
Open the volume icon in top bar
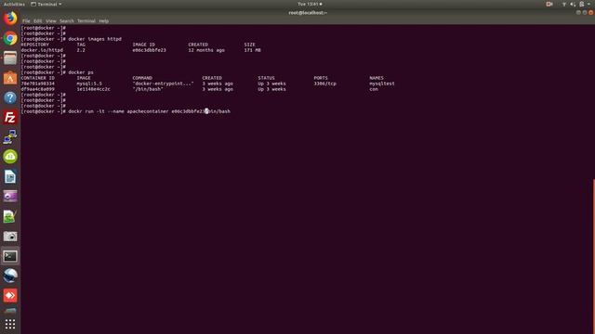(x=573, y=4)
